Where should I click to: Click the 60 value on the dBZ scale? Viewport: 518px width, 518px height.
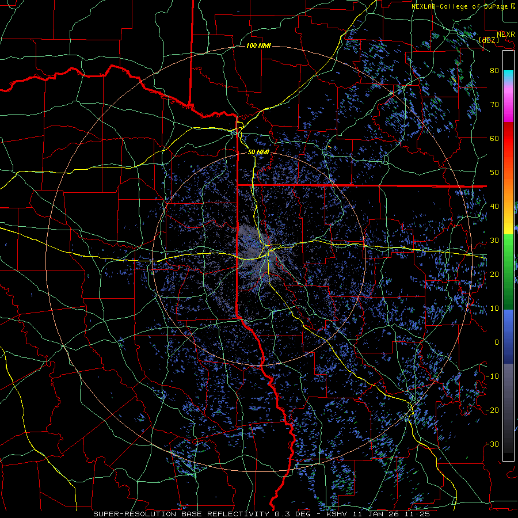pyautogui.click(x=494, y=138)
